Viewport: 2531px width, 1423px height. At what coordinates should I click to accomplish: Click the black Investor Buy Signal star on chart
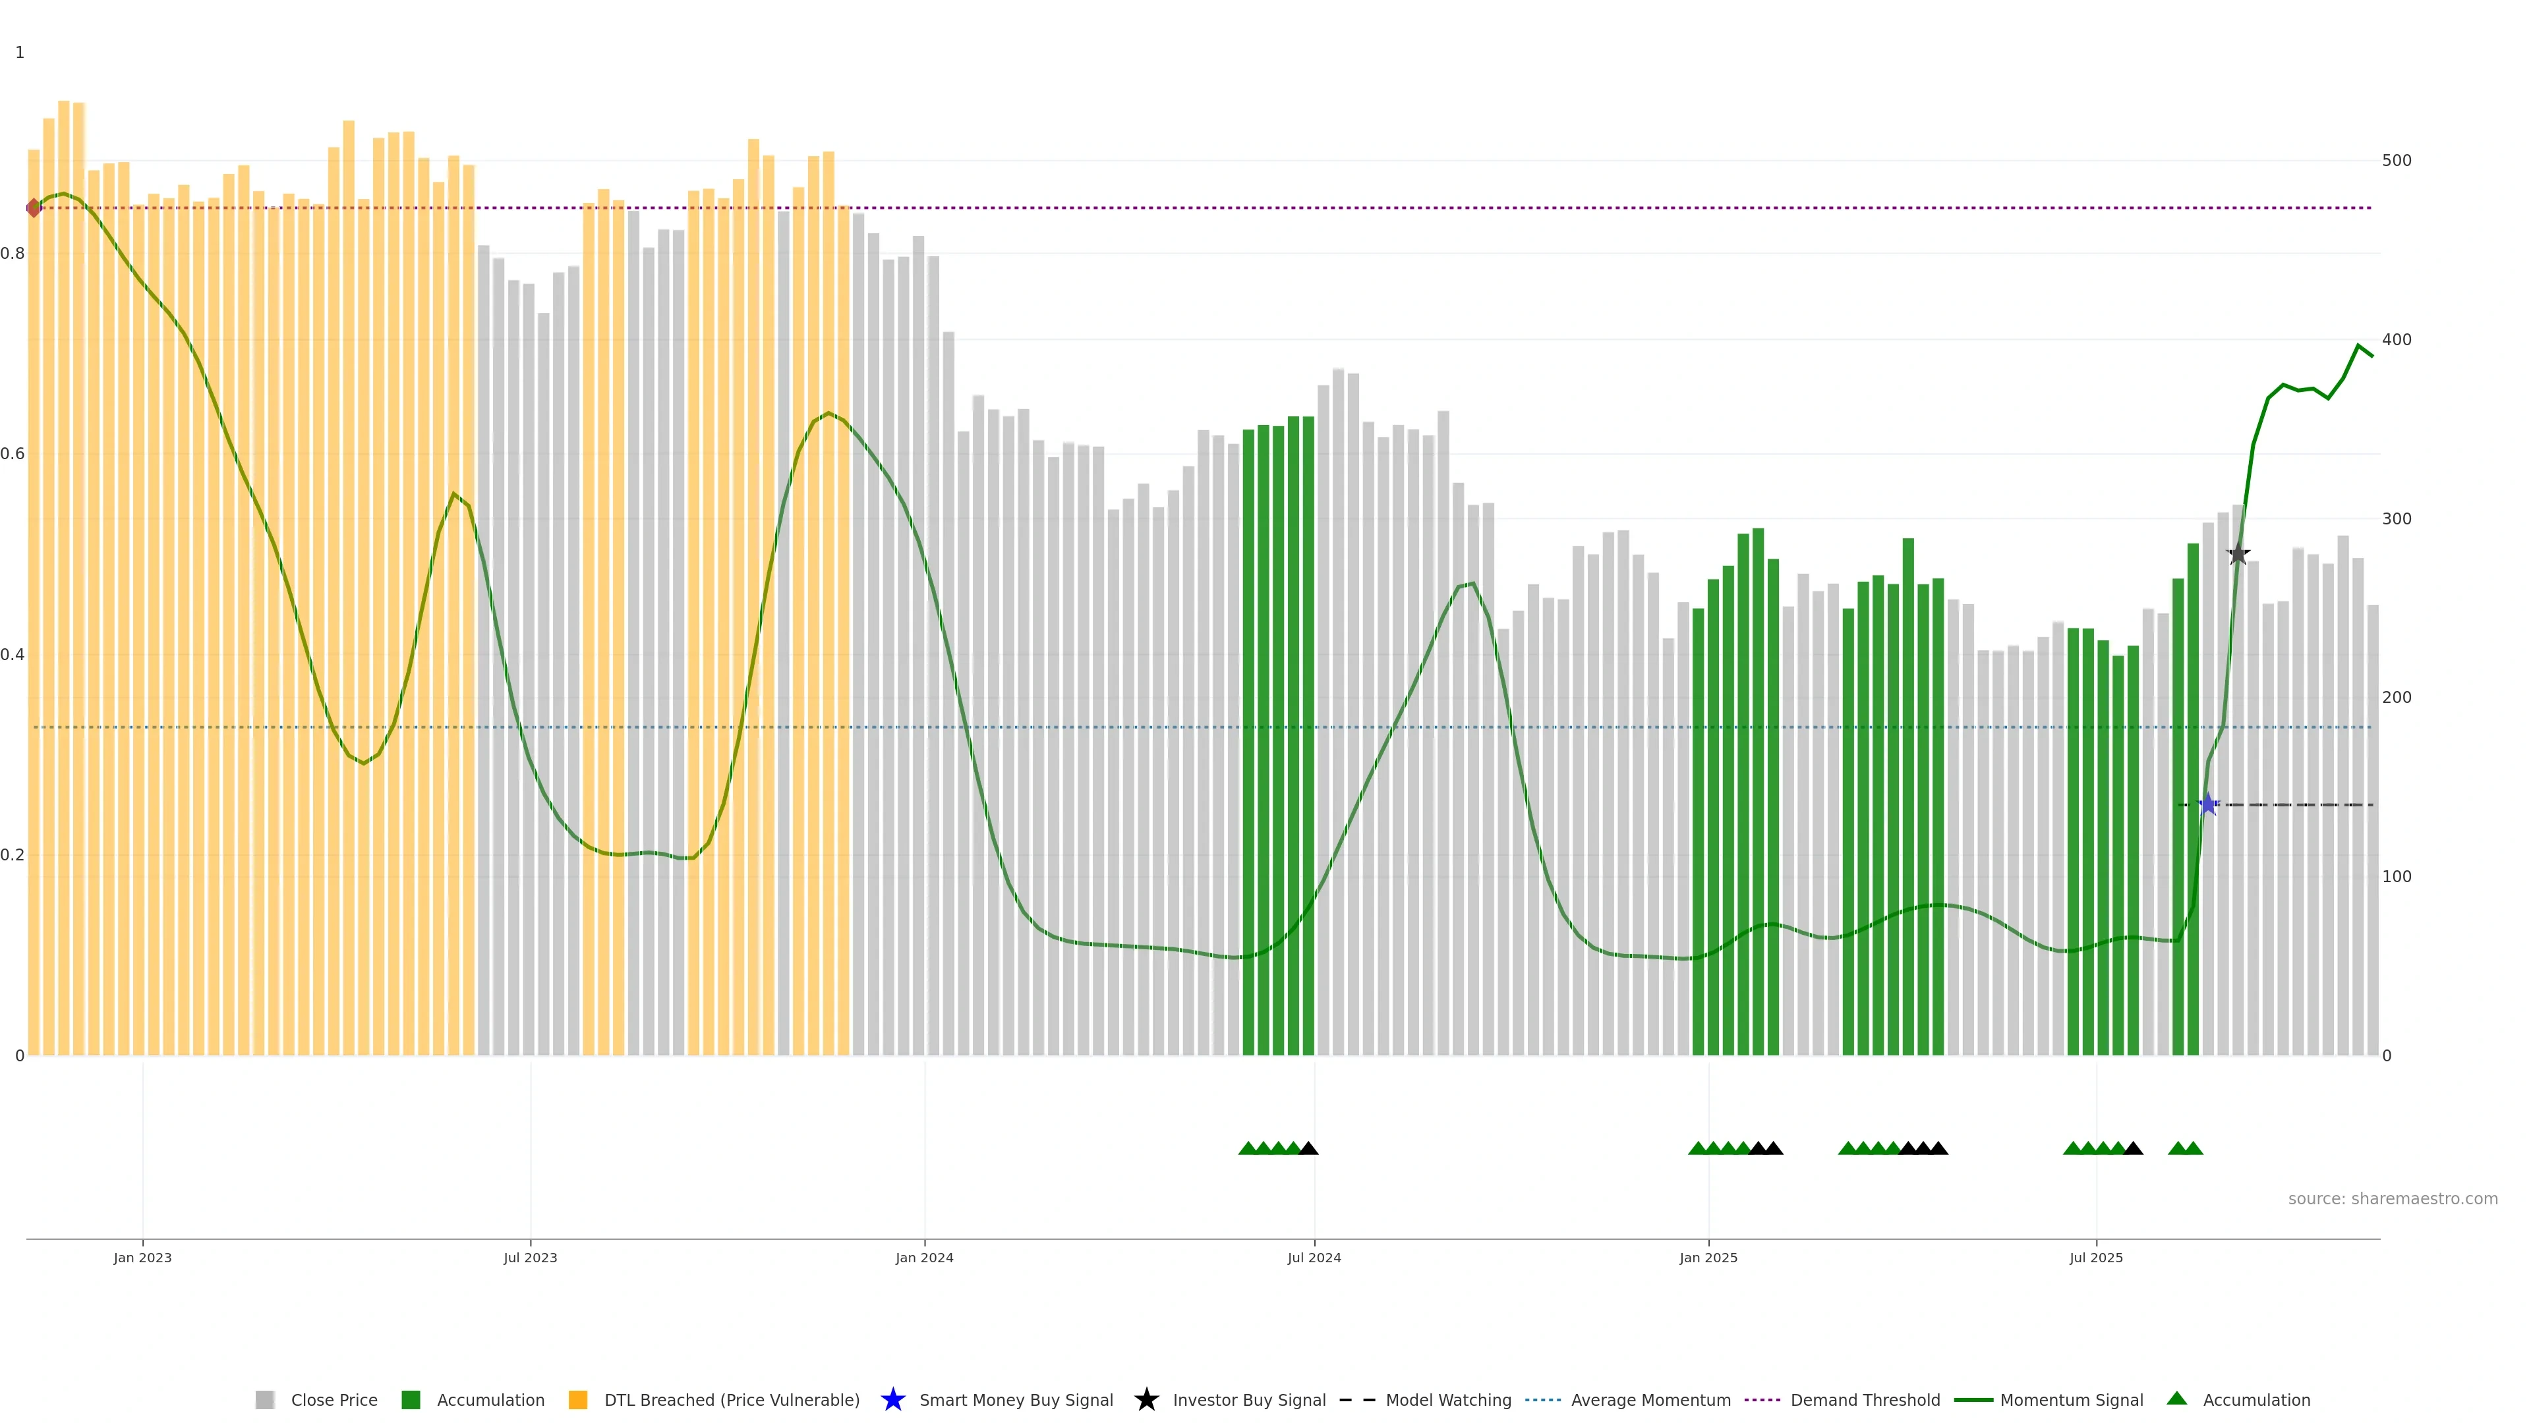click(2238, 554)
